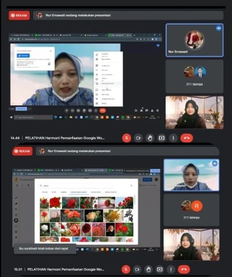232x277 pixels.
Task: Switch to the Camera tab in the image picker
Action: [63, 192]
